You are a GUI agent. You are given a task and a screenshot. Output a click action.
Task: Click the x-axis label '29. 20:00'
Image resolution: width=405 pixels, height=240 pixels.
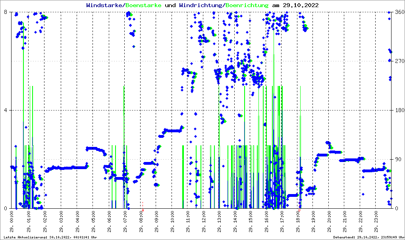click(x=329, y=221)
